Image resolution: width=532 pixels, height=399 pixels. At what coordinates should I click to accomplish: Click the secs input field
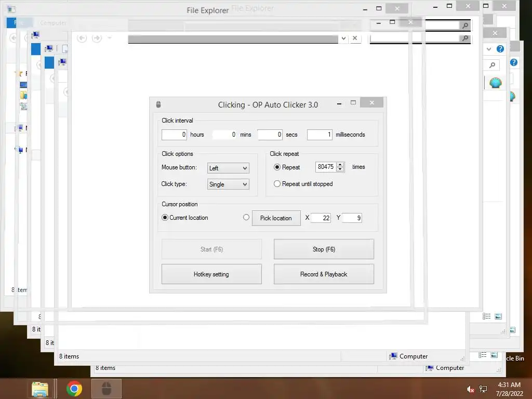(x=270, y=135)
